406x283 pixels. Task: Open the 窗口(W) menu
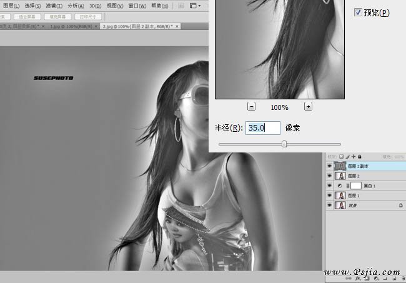[137, 6]
